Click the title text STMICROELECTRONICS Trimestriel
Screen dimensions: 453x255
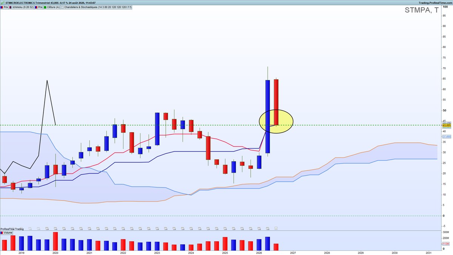pyautogui.click(x=28, y=3)
